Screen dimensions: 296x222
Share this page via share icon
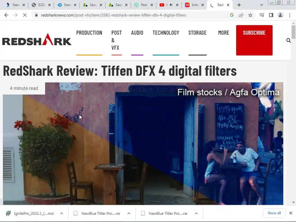pos(241,15)
